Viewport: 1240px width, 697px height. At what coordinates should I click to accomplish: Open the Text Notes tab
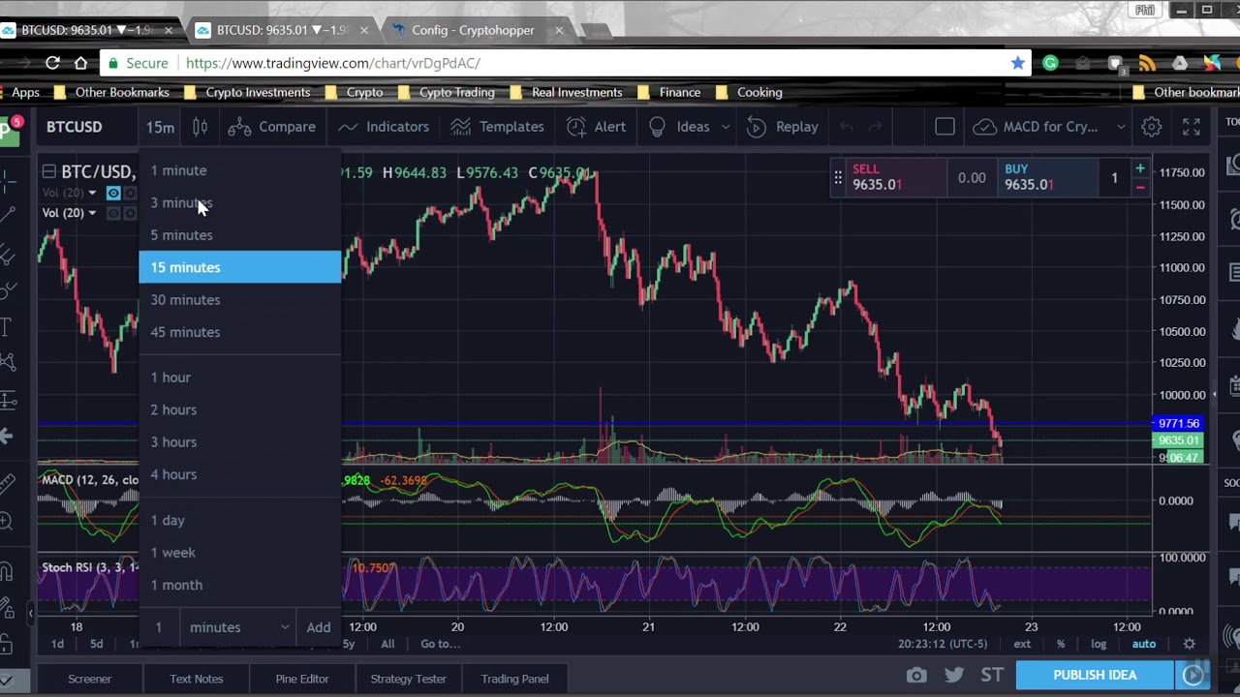click(197, 679)
